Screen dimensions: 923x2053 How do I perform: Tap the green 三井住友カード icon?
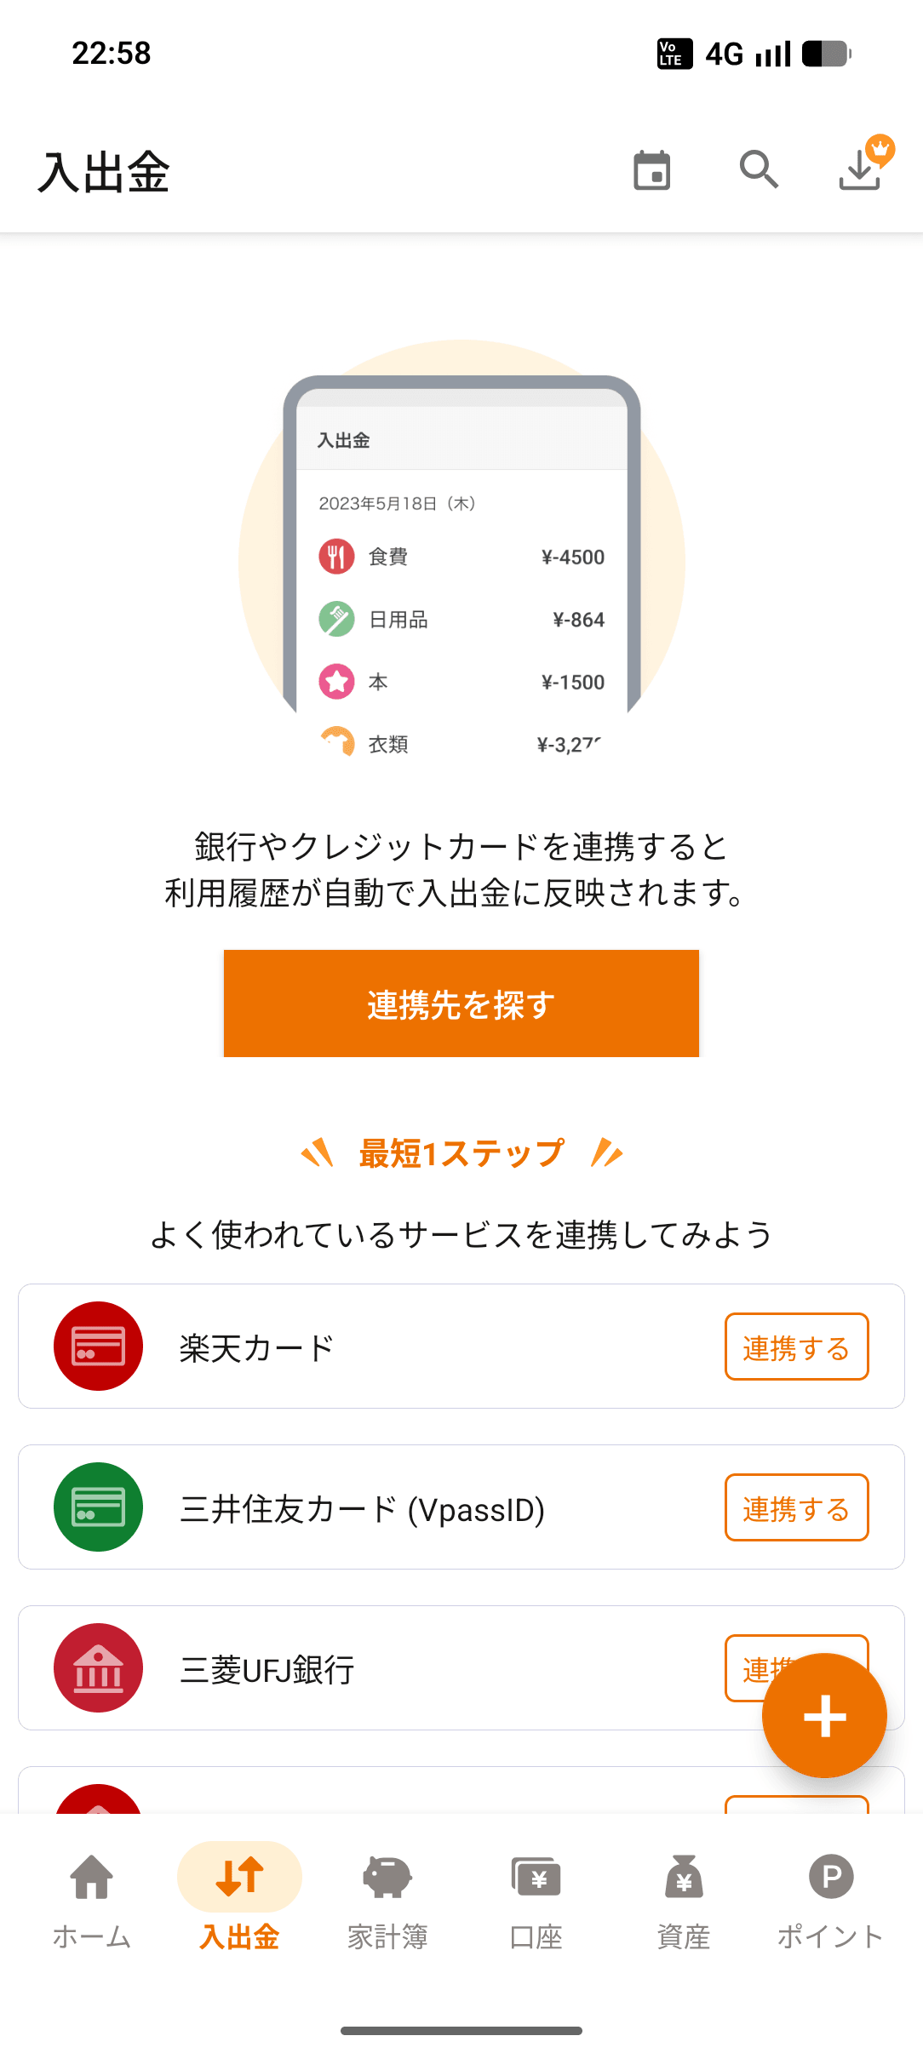coord(98,1507)
